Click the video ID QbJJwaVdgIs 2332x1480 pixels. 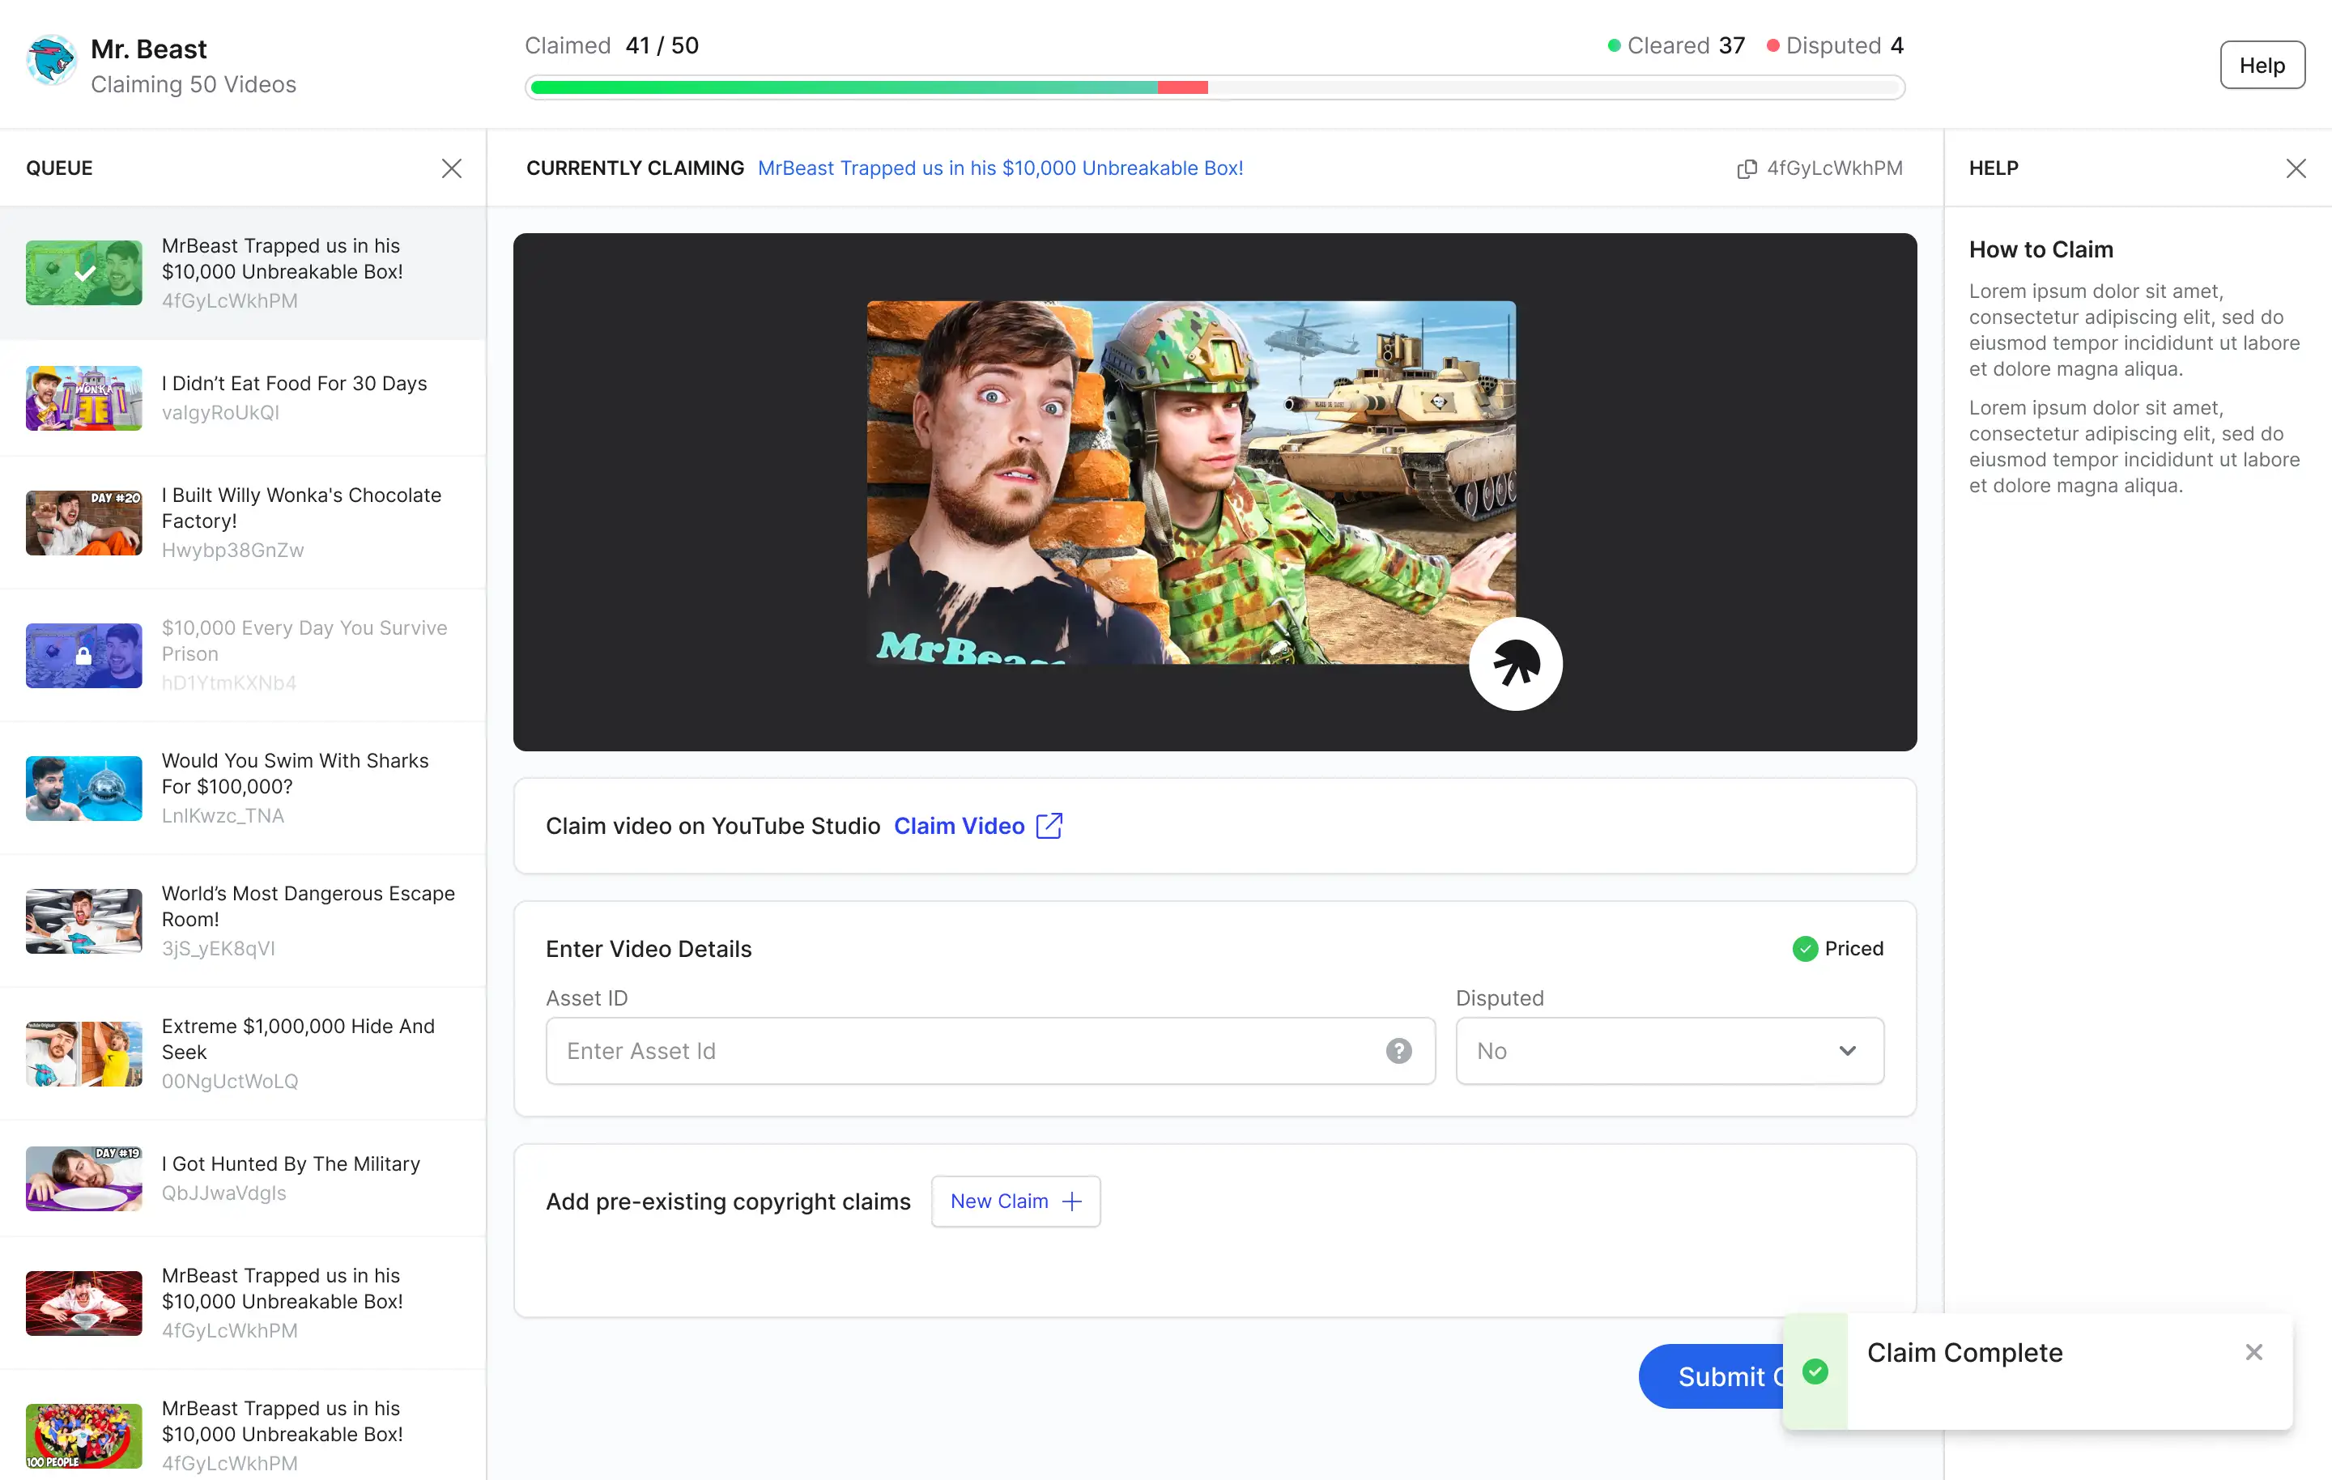(x=223, y=1193)
